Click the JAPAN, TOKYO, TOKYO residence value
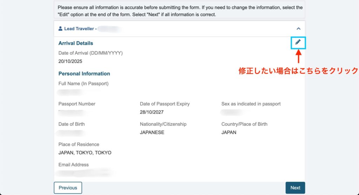 click(85, 153)
